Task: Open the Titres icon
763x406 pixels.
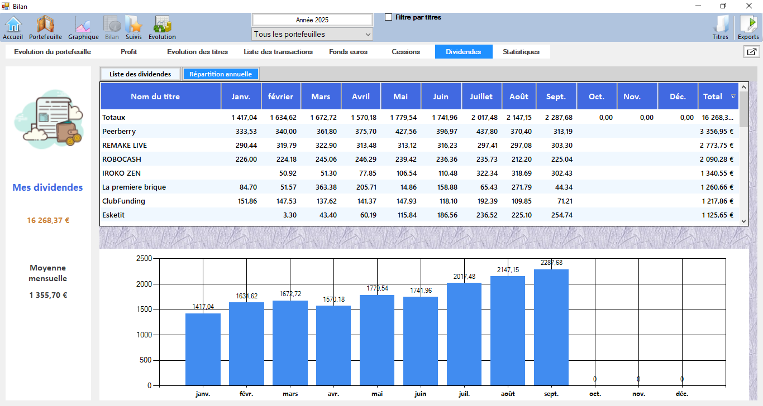Action: click(x=721, y=27)
